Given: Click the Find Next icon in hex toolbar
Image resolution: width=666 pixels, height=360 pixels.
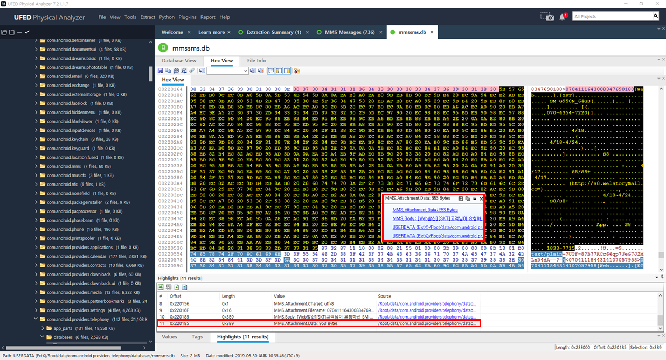Looking at the screenshot, I should (184, 70).
